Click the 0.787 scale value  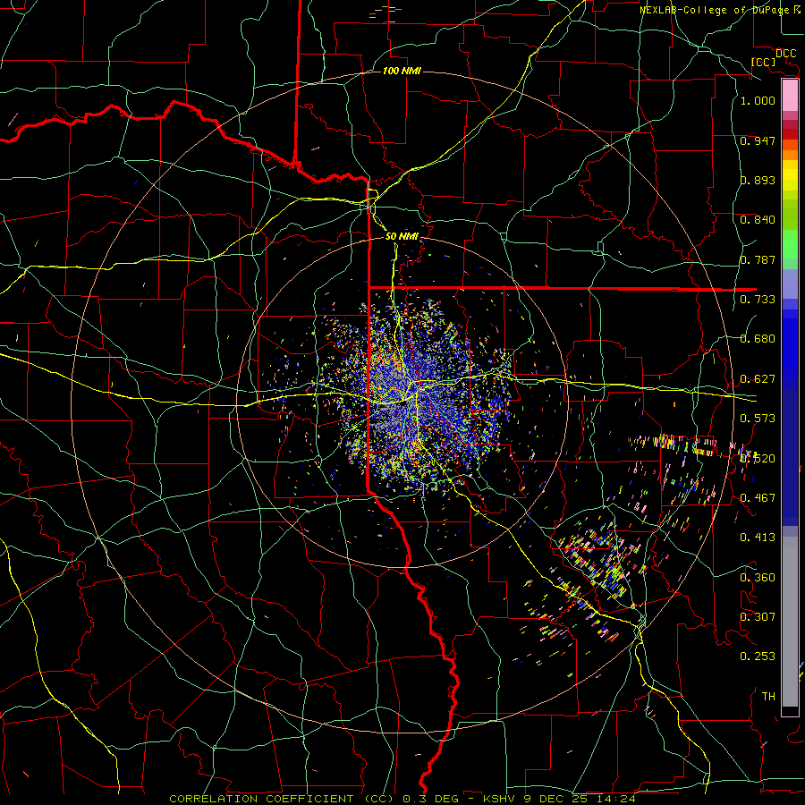coord(758,259)
